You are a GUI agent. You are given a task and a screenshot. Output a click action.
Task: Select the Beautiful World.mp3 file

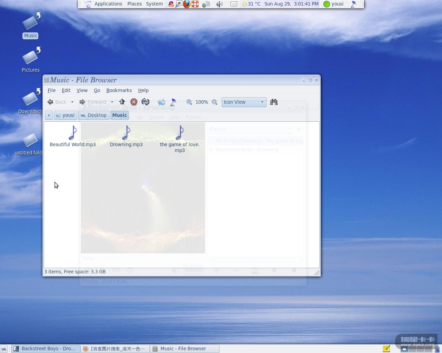pos(73,137)
